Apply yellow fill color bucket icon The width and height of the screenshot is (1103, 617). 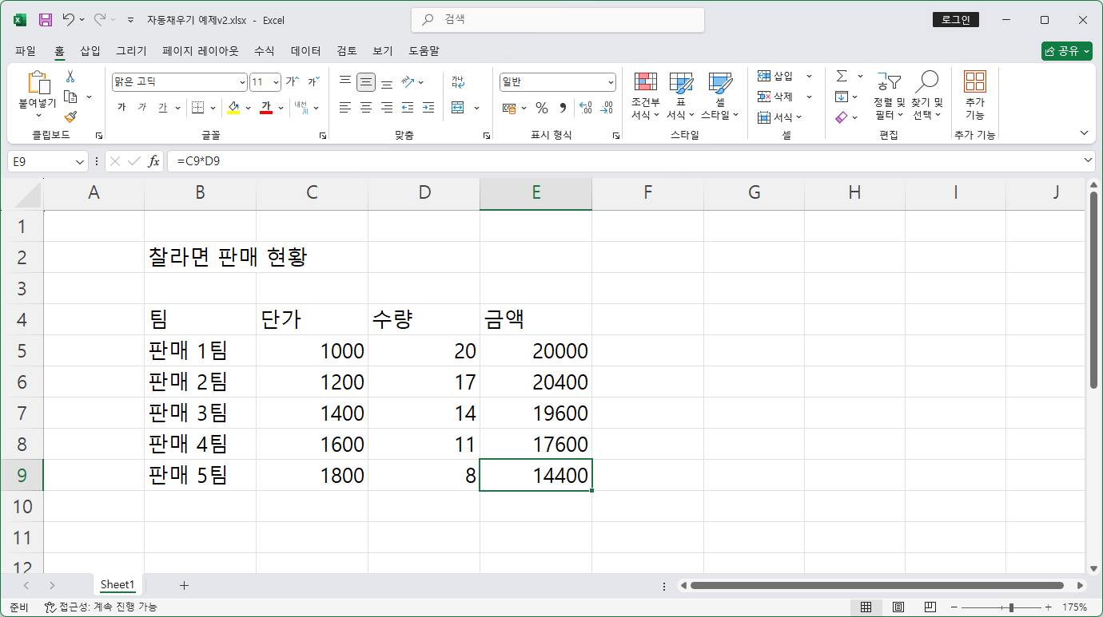coord(233,107)
